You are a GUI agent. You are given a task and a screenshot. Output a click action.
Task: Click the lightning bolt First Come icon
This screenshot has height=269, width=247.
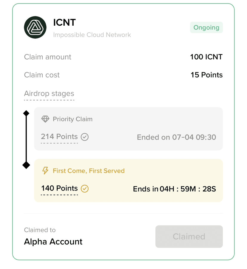45,171
